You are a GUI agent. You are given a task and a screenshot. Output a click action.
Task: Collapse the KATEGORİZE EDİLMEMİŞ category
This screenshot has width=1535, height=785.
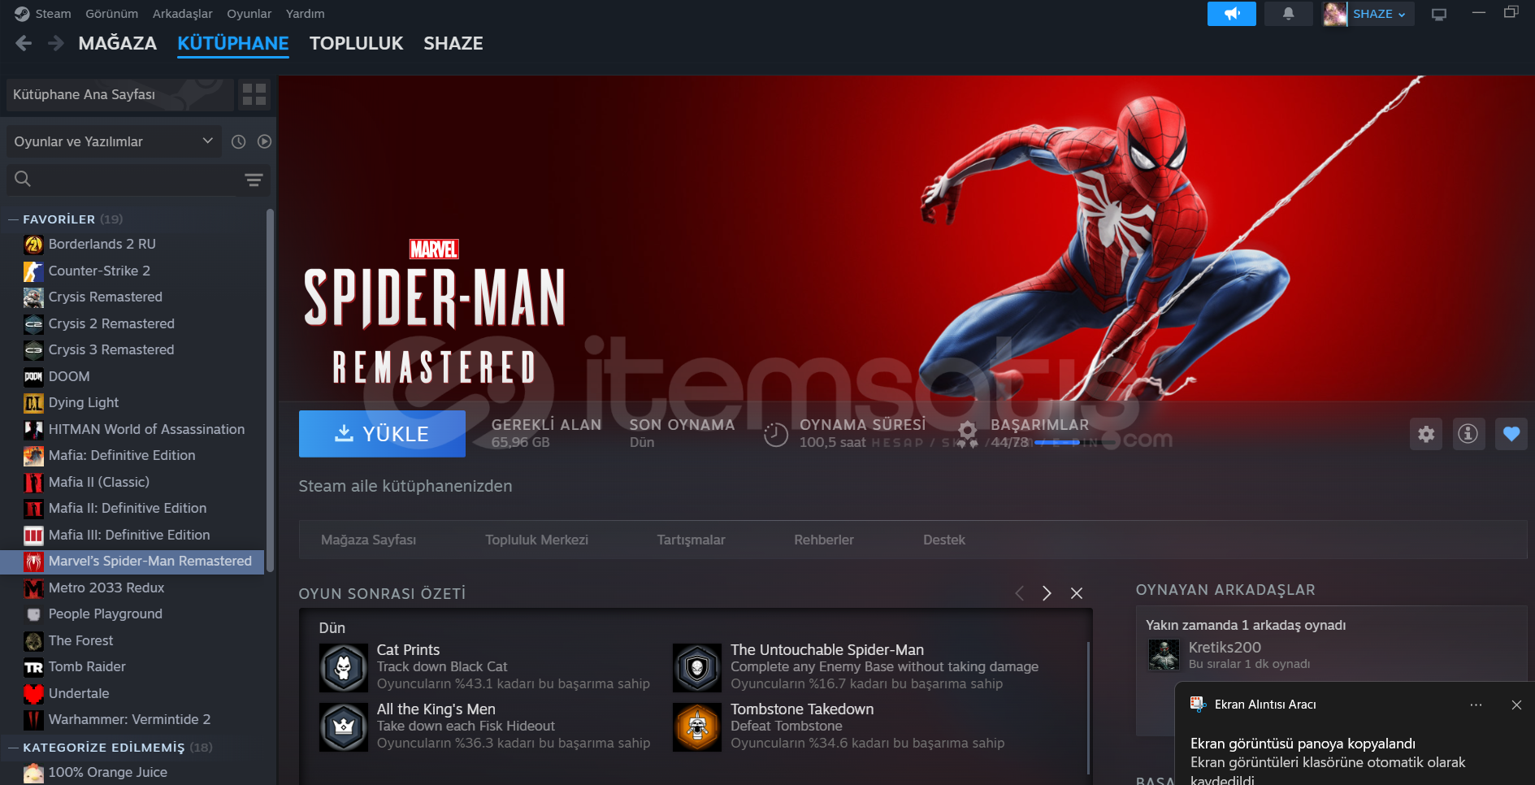coord(13,748)
